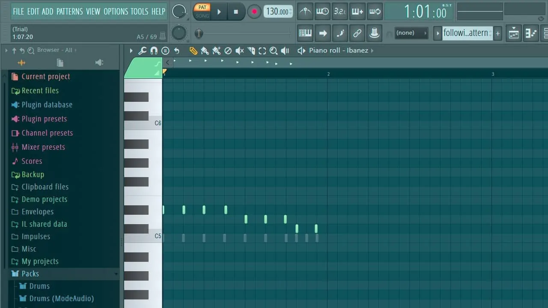Pick the Slice tool

pos(251,51)
